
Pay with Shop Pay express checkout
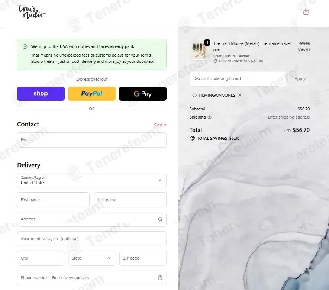pos(41,94)
